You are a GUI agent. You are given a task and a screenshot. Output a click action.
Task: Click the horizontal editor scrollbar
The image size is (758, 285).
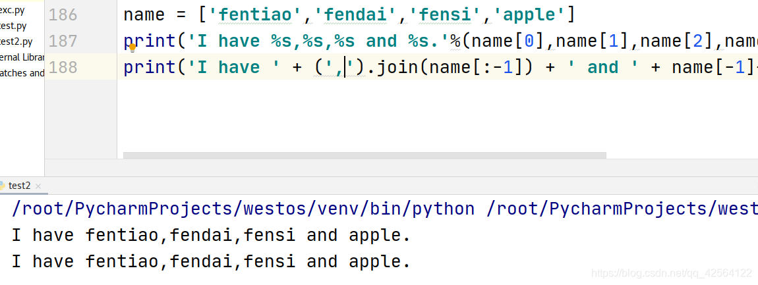(x=364, y=155)
